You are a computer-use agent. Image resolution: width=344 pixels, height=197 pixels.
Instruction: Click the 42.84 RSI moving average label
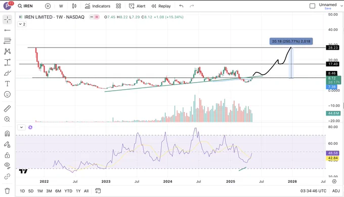click(332, 158)
